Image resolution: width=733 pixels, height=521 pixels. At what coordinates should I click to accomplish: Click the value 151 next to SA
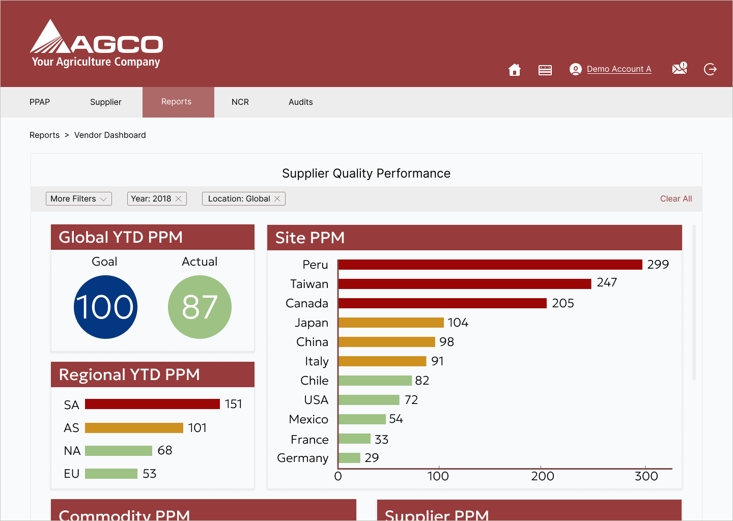234,404
